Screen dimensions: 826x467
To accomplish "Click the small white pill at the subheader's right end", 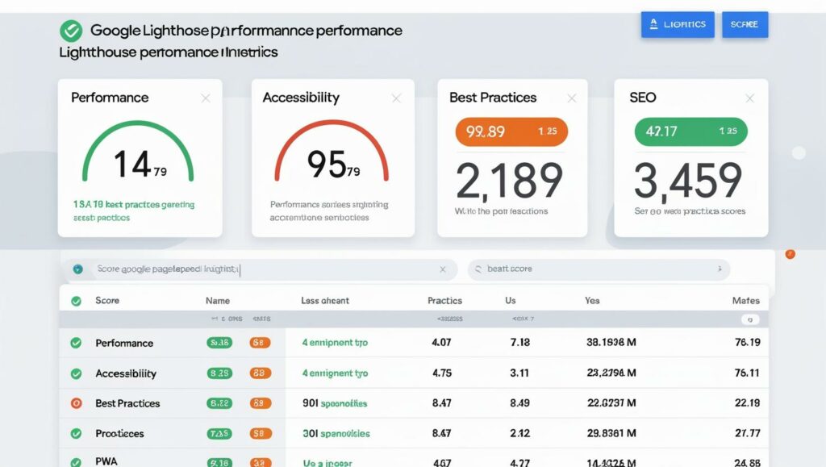I will (x=750, y=319).
